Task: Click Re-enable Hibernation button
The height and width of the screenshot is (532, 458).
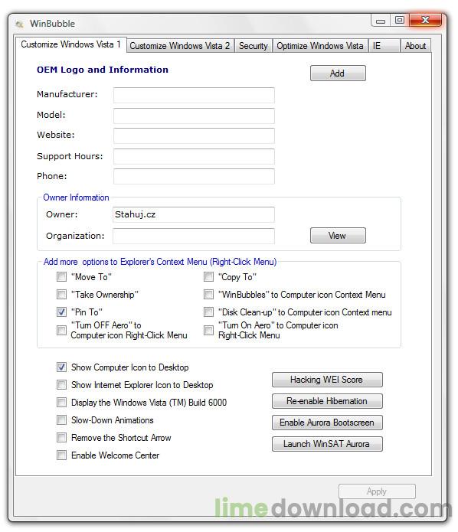Action: click(x=327, y=401)
